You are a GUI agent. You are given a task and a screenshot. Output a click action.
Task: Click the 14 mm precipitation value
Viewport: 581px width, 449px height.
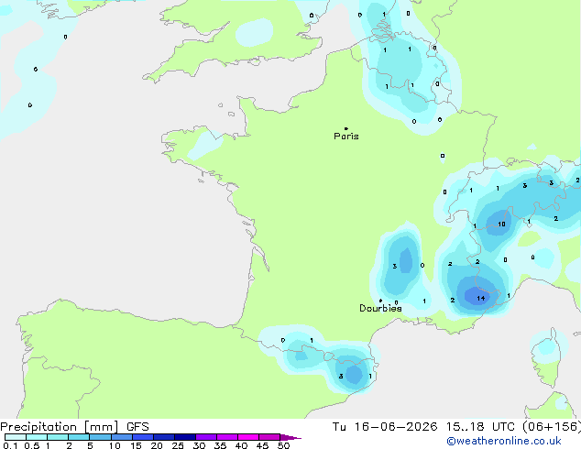480,298
